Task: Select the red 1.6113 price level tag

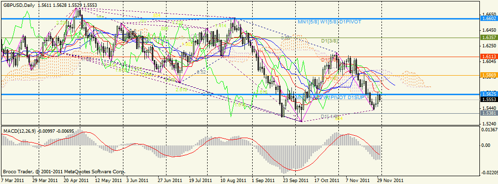Action: coord(489,57)
